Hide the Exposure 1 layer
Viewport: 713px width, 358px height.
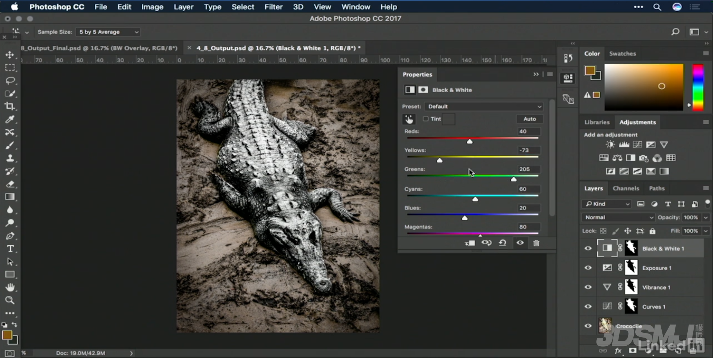588,268
